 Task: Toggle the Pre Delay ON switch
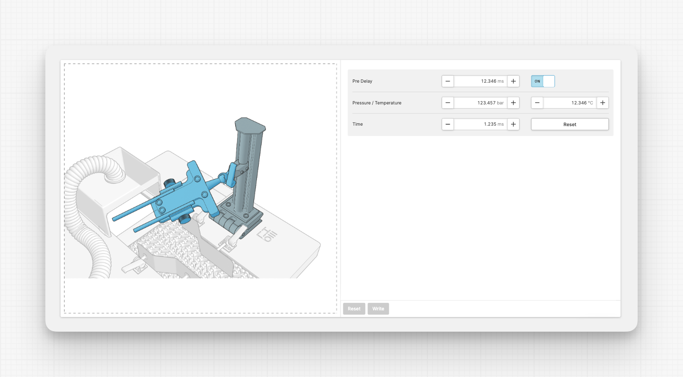click(543, 81)
